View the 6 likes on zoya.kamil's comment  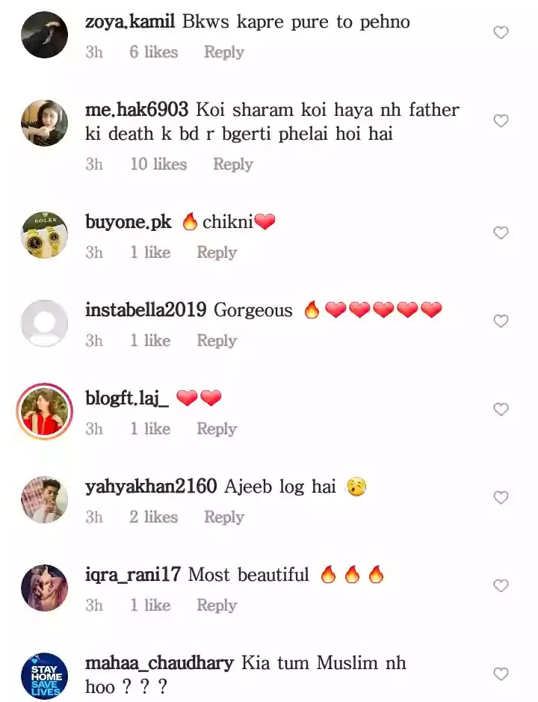click(153, 52)
